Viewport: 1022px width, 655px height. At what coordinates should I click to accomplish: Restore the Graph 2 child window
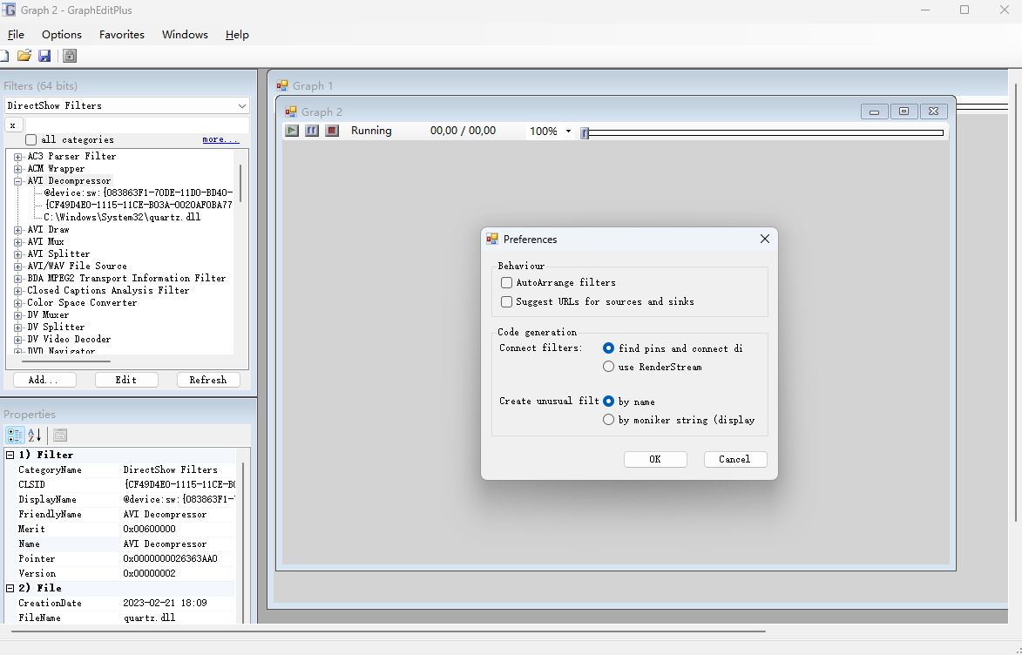pos(904,111)
